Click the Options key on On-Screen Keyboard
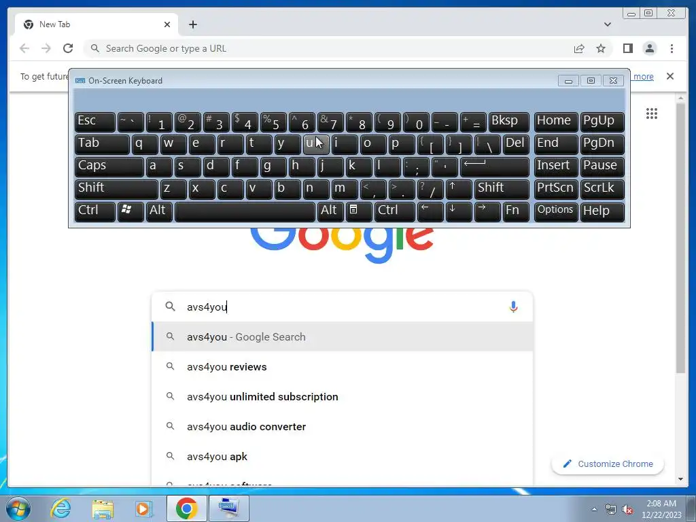 [x=556, y=211]
